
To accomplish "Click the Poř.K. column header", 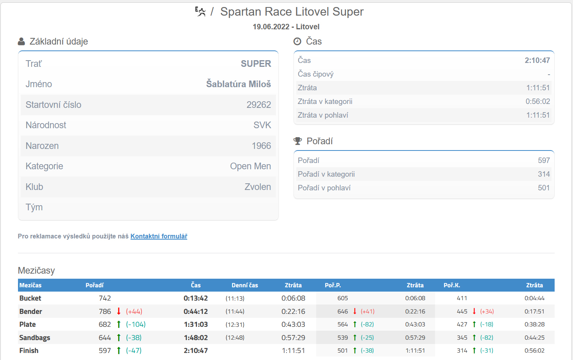I will tap(452, 285).
